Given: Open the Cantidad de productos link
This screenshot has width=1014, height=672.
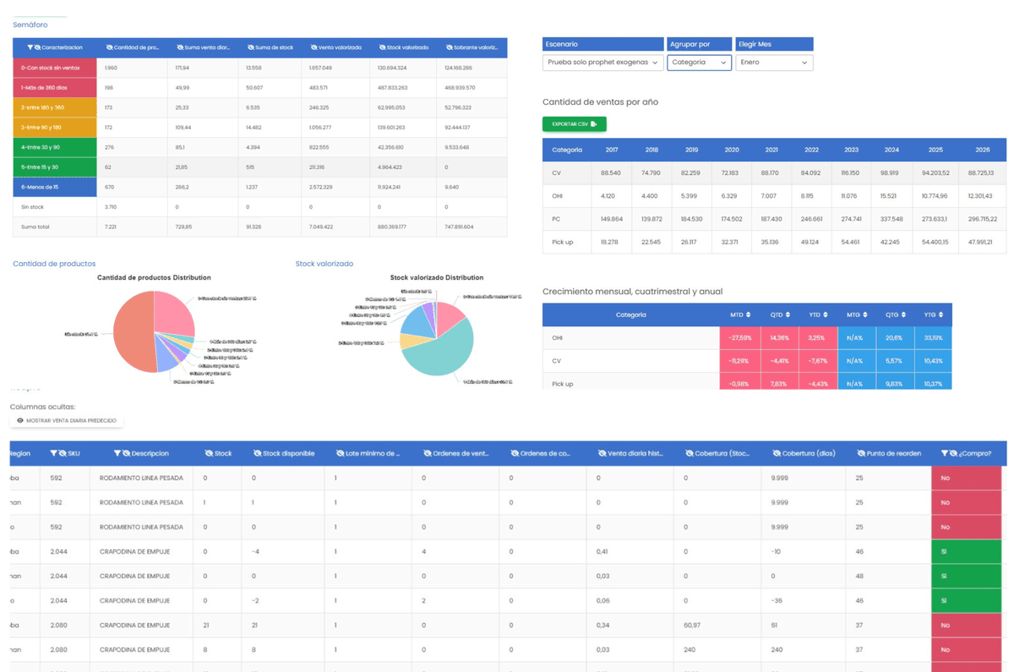Looking at the screenshot, I should click(x=53, y=264).
